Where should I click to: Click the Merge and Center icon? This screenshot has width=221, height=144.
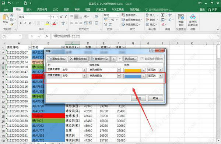point(97,23)
